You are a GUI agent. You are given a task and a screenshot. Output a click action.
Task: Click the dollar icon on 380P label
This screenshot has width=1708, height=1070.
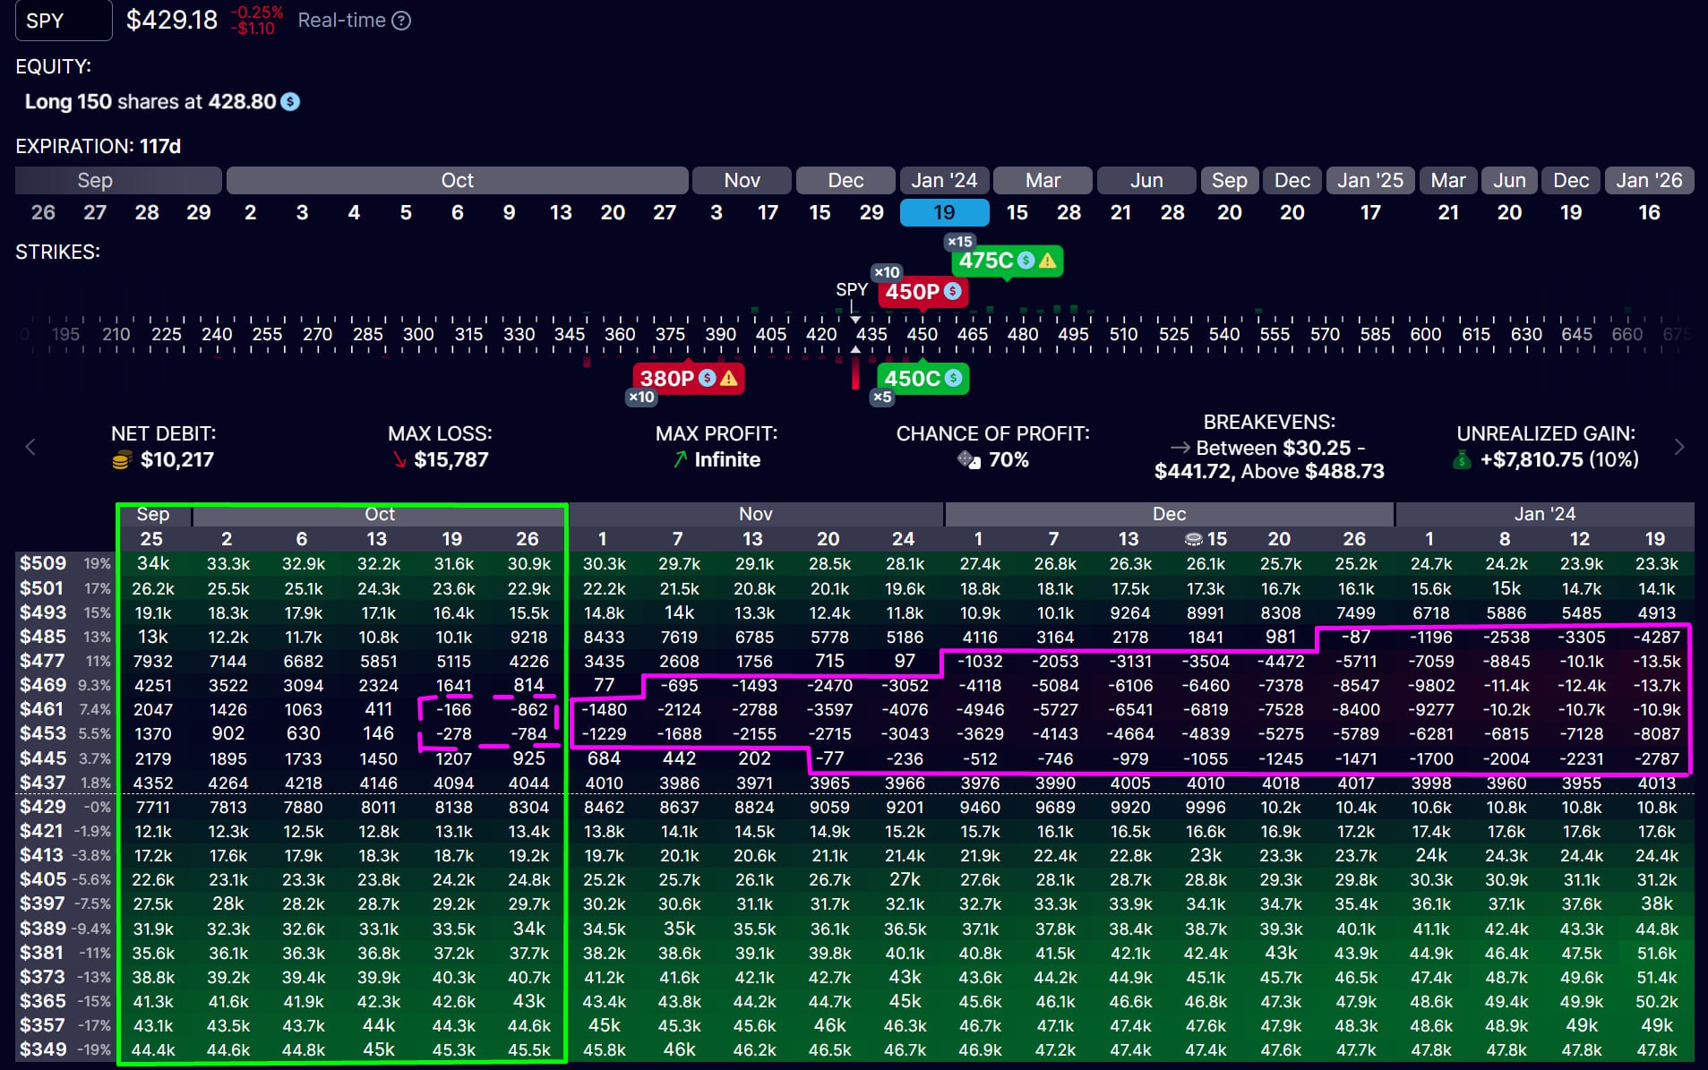(x=708, y=378)
